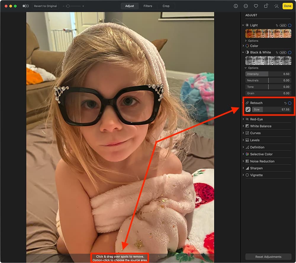The height and width of the screenshot is (263, 296).
Task: Open the More options ellipsis menu
Action: point(246,6)
